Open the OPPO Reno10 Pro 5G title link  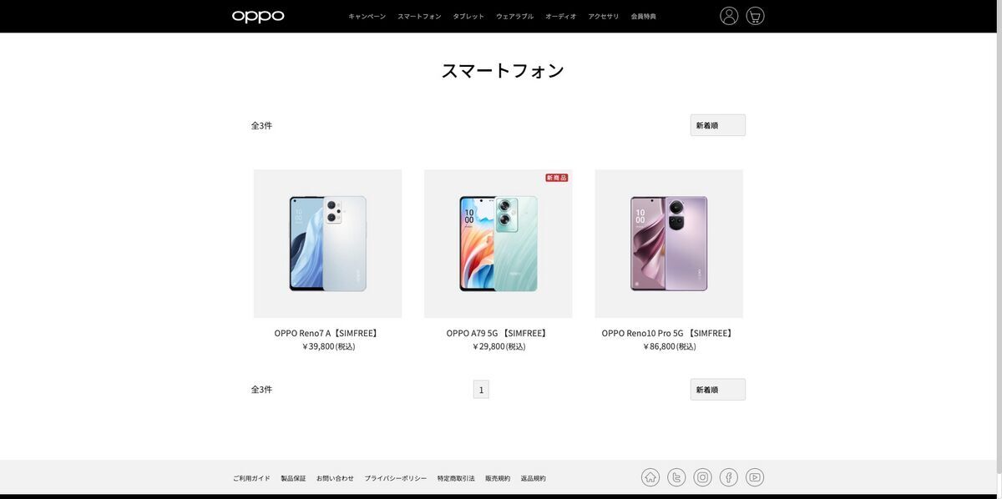(x=669, y=333)
